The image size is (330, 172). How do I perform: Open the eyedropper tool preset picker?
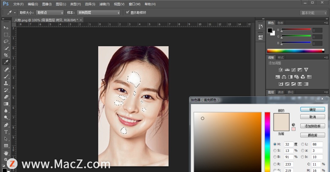pos(15,13)
